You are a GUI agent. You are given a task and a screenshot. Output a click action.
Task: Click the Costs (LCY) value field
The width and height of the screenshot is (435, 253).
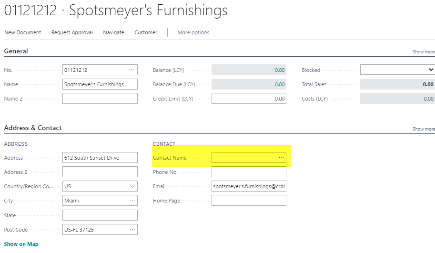(397, 99)
